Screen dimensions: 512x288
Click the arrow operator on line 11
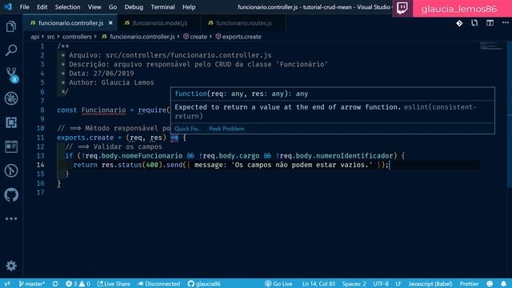[174, 138]
